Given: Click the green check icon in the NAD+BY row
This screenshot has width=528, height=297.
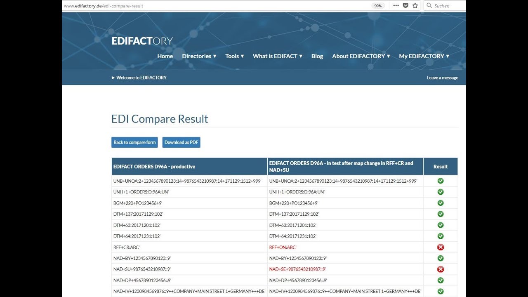Looking at the screenshot, I should click(441, 258).
